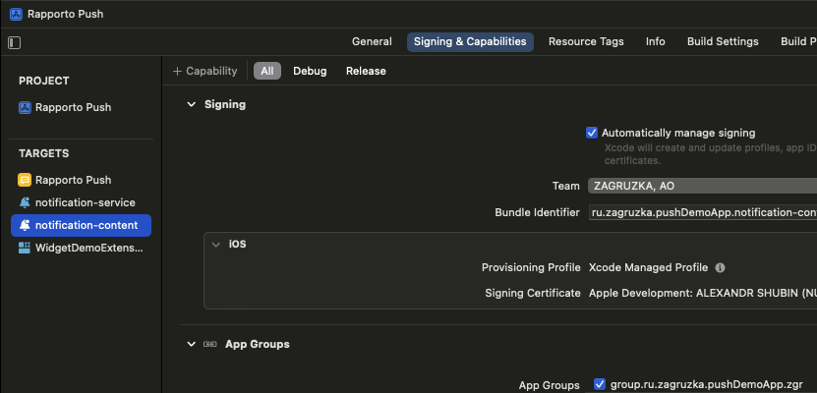Screen dimensions: 817x393
Task: Select the All configuration filter
Action: (267, 72)
